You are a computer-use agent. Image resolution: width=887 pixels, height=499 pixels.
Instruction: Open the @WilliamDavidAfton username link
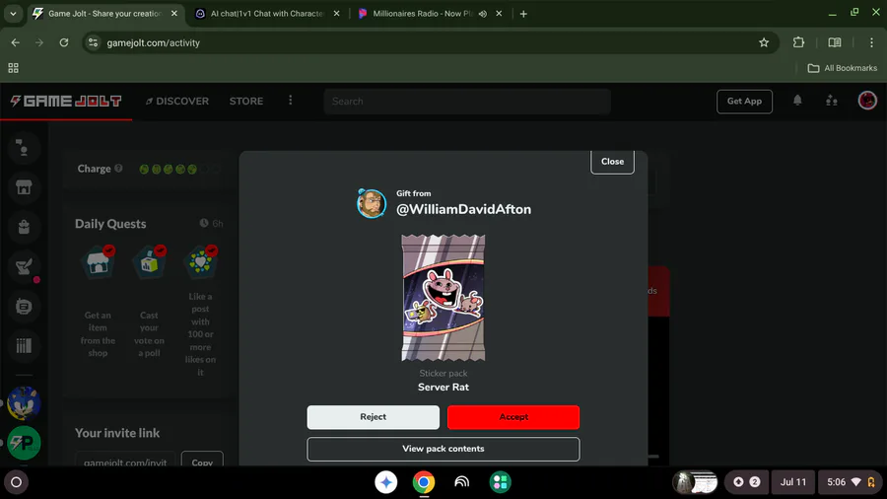pyautogui.click(x=463, y=209)
